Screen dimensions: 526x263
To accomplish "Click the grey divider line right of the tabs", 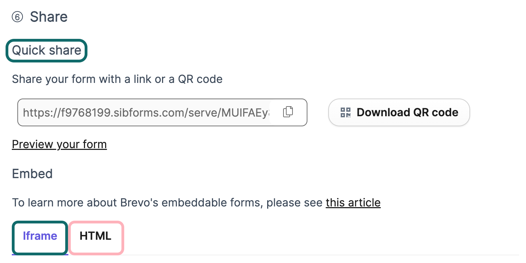I will pyautogui.click(x=312, y=255).
